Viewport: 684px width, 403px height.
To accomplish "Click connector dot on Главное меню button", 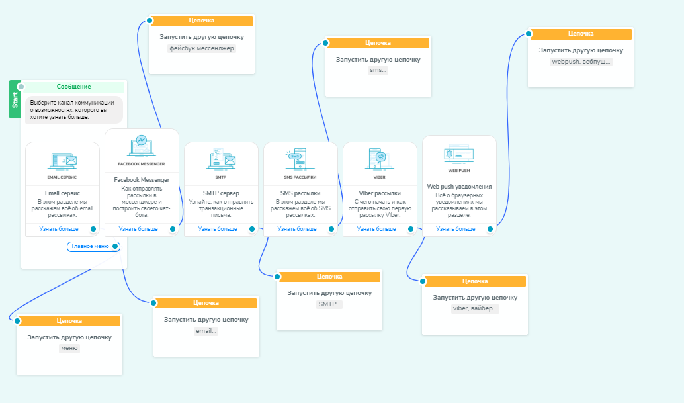I will coord(115,246).
